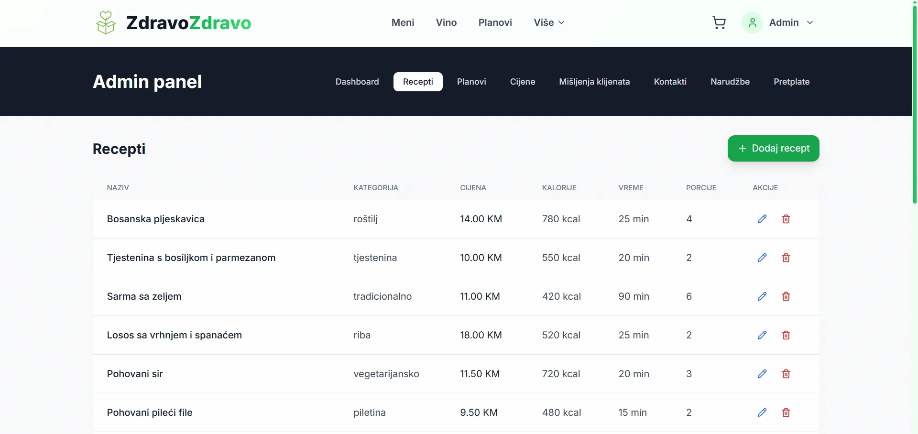Edit Tjestenina s bosiljkom i parmezanom
This screenshot has width=918, height=434.
tap(762, 258)
